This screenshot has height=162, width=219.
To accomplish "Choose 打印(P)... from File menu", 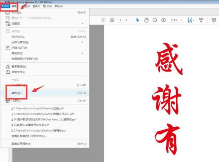I will point(45,101).
